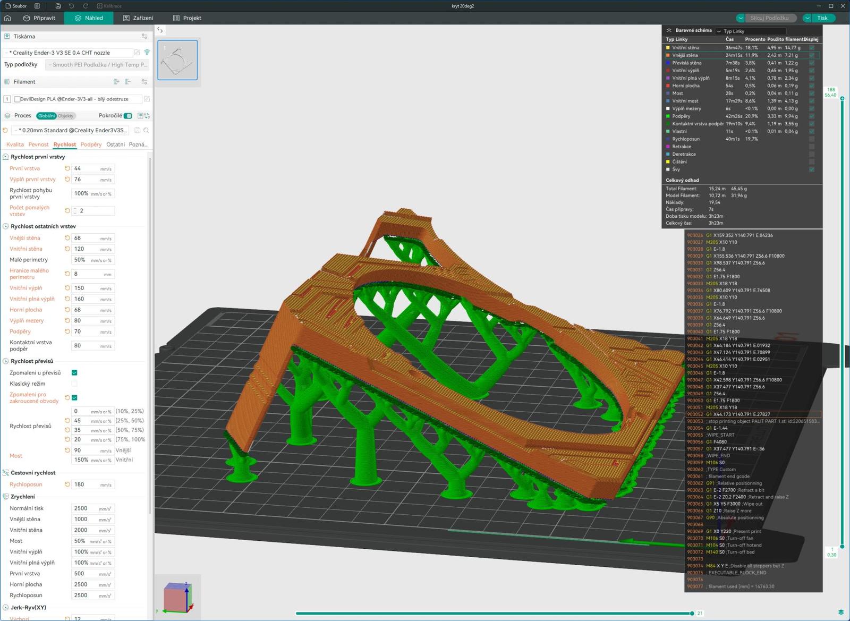Open the DevilDesign PLA filament dropdown
The height and width of the screenshot is (621, 850).
78,99
